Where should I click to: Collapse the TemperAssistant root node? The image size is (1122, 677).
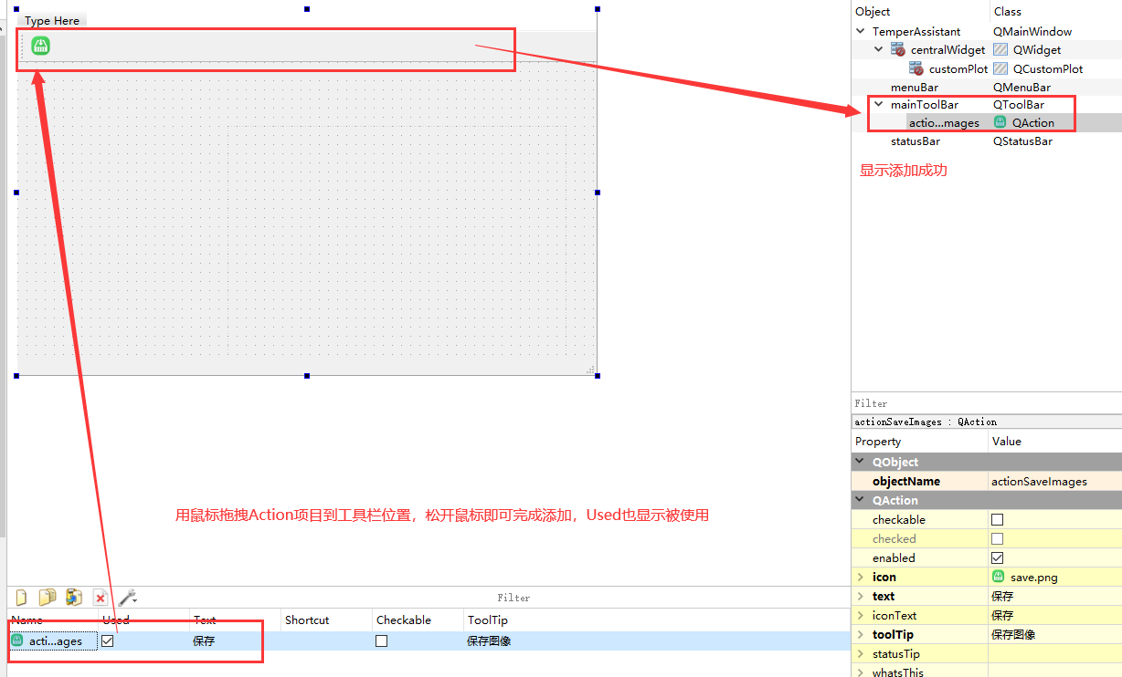coord(860,30)
